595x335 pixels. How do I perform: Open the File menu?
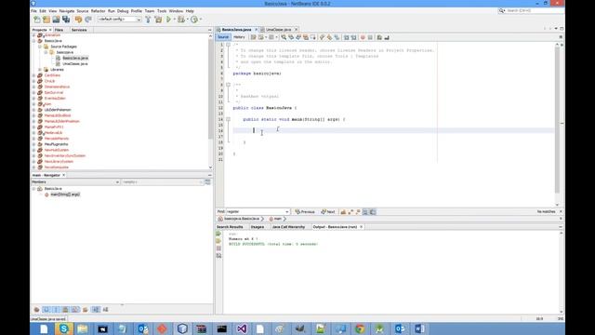tap(34, 11)
